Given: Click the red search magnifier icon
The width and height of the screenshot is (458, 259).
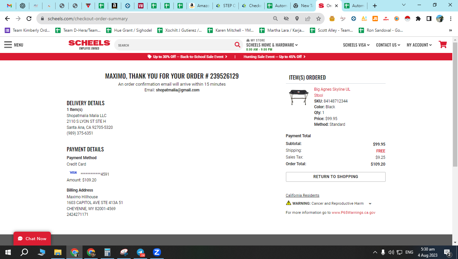Looking at the screenshot, I should coord(237,45).
